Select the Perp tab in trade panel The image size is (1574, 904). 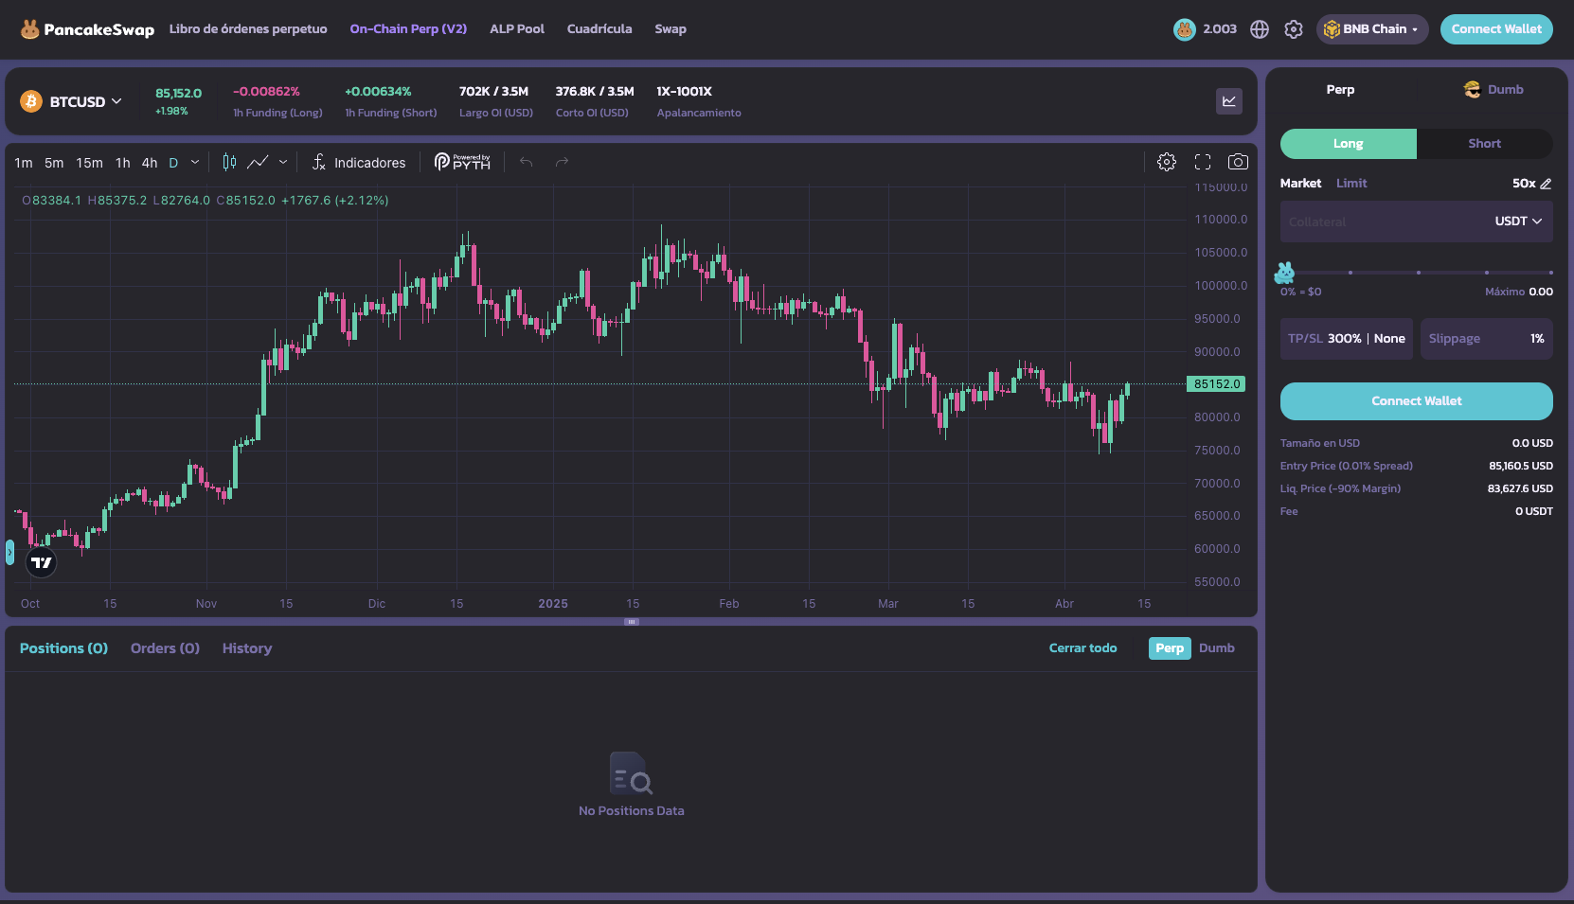1340,90
